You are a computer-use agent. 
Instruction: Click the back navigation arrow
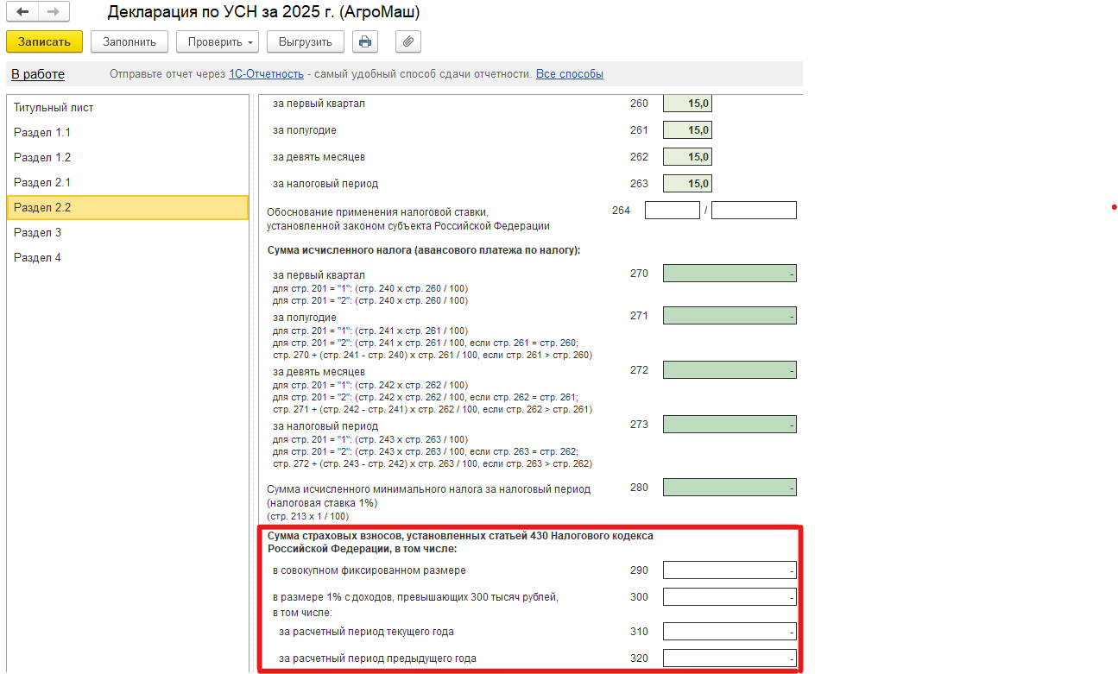pyautogui.click(x=22, y=12)
